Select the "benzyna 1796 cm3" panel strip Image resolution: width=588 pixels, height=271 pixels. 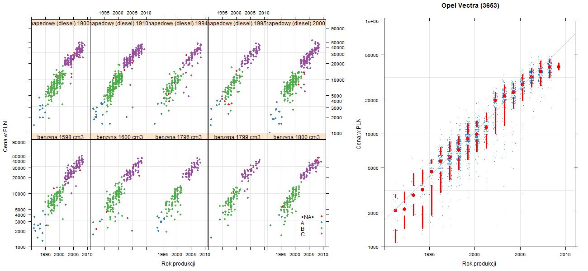[x=178, y=136]
